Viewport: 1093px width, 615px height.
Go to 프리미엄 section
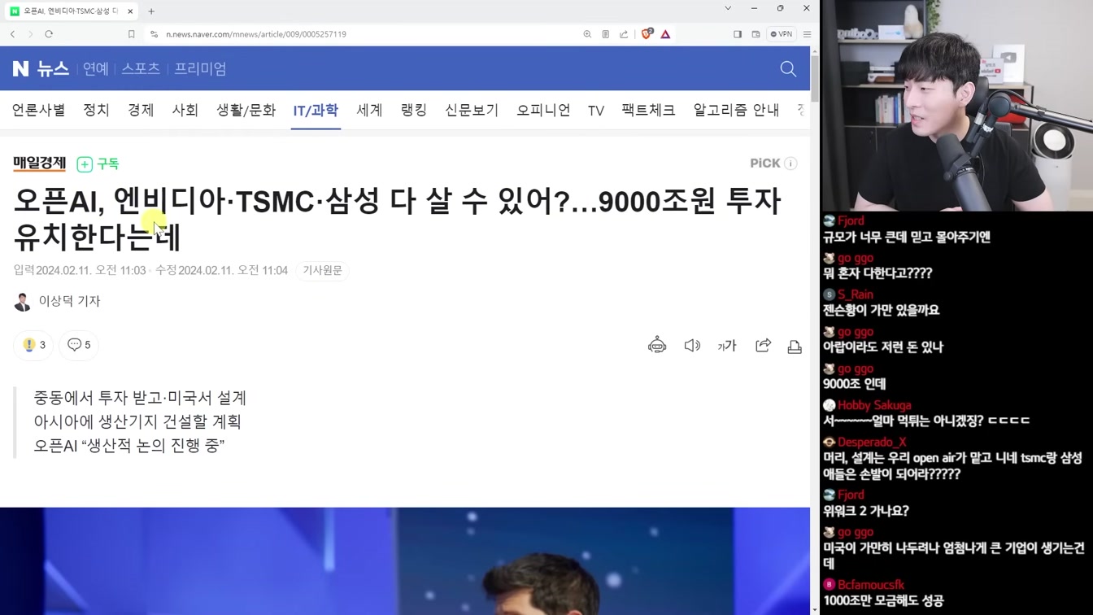pyautogui.click(x=200, y=69)
